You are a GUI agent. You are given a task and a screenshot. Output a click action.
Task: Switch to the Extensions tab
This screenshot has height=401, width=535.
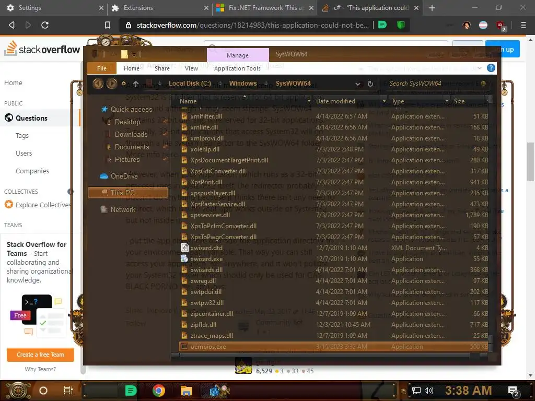[159, 7]
